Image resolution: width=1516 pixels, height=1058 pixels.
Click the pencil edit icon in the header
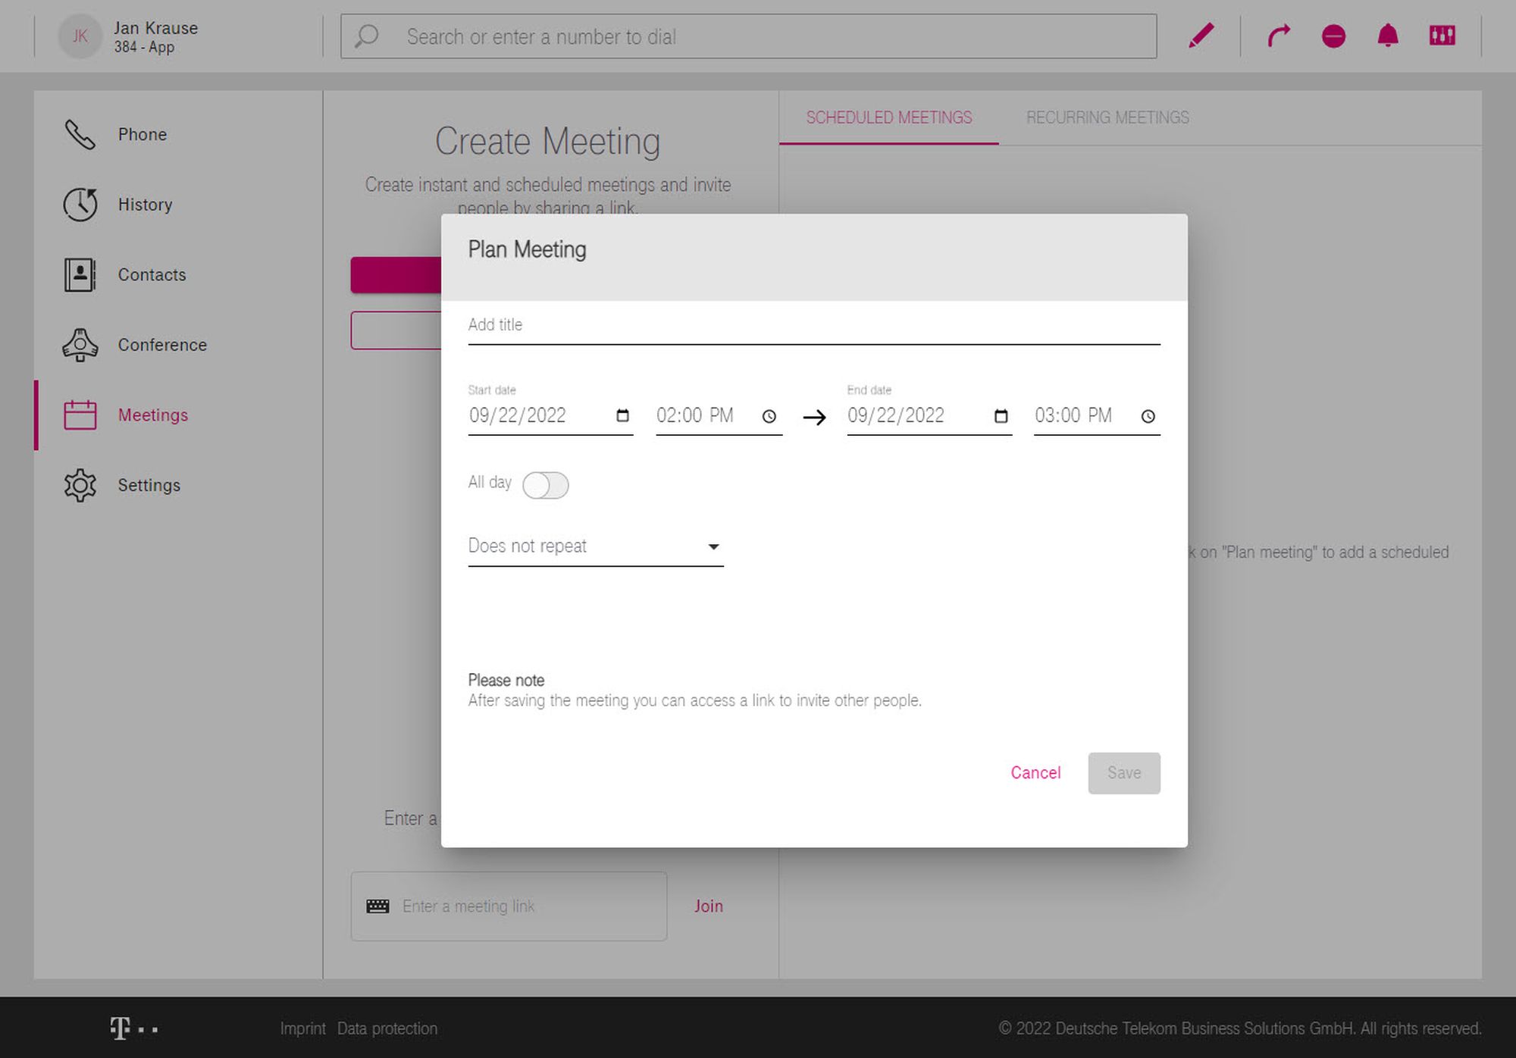1201,36
